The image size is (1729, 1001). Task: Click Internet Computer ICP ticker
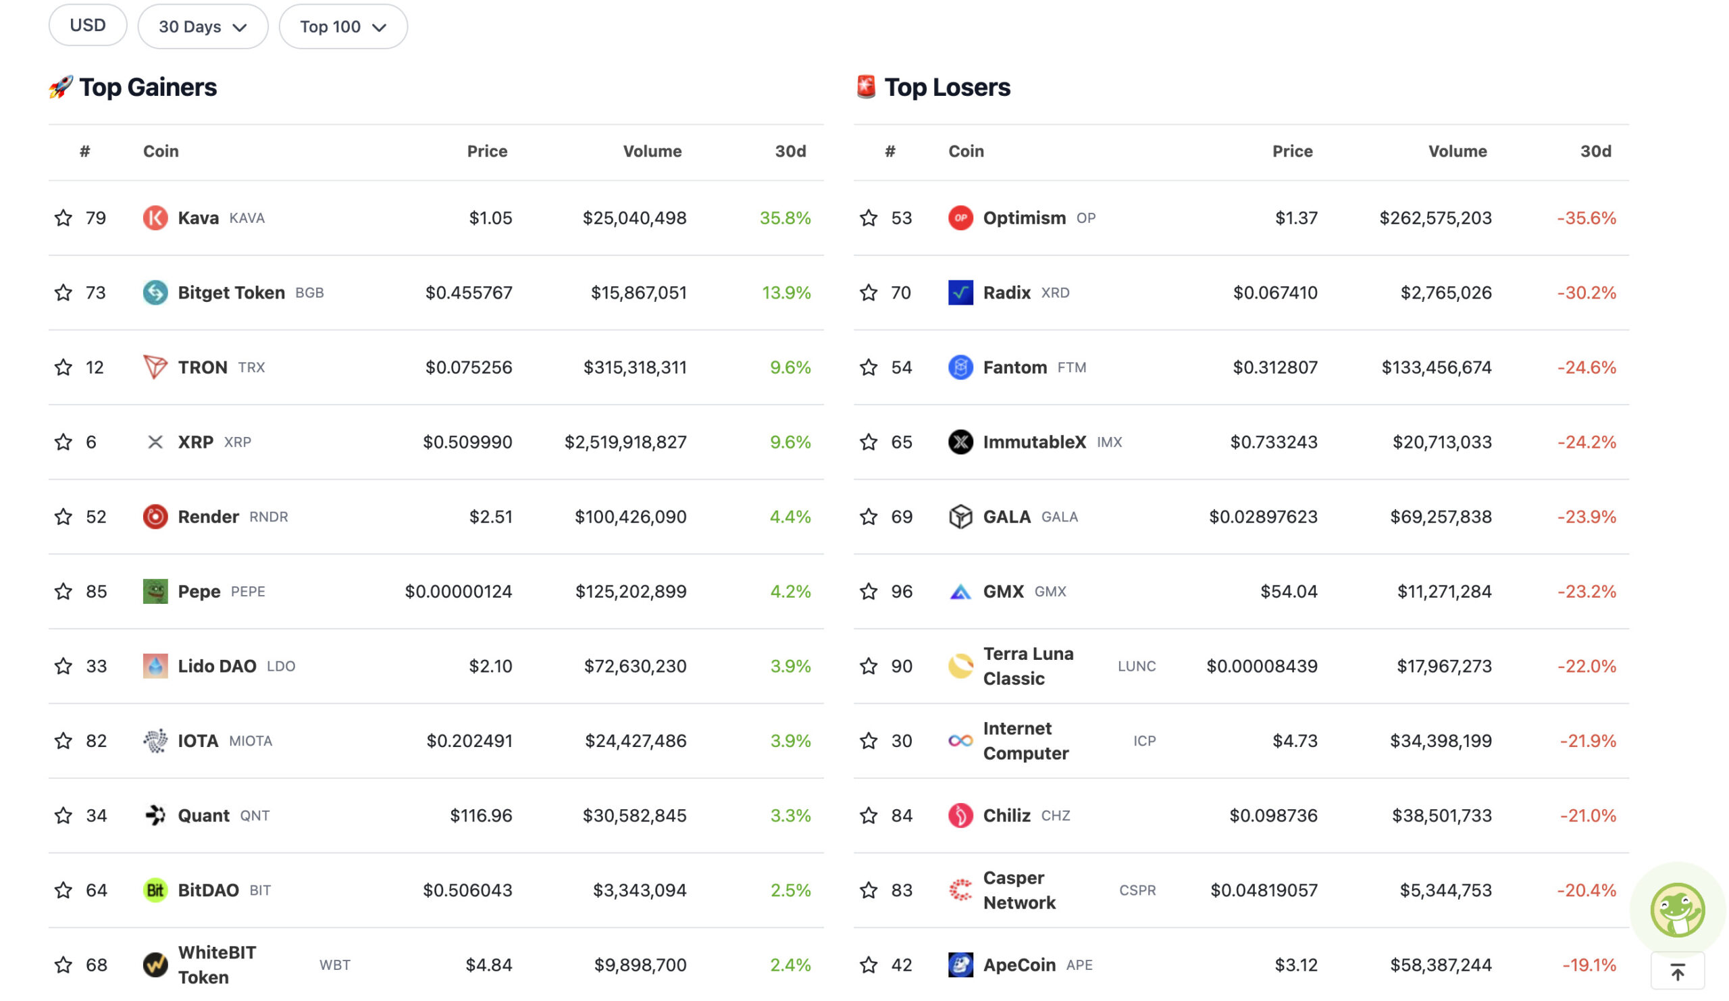(x=1144, y=741)
